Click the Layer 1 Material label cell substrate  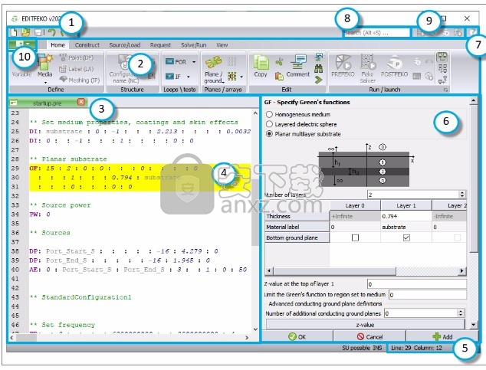tap(406, 227)
